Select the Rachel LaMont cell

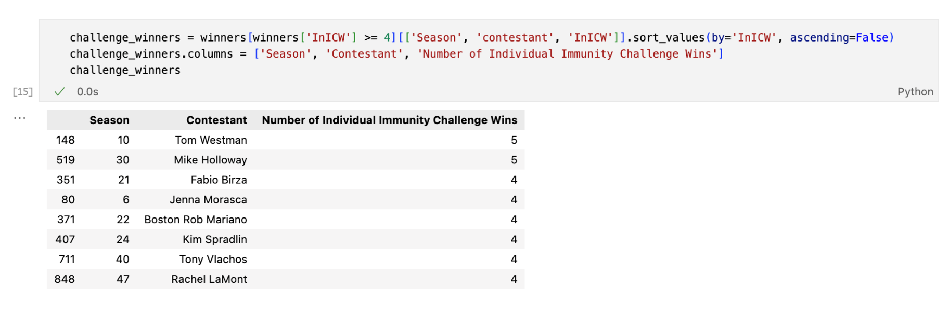[x=209, y=279]
